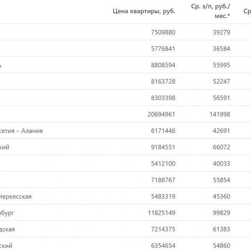Select the price cell 11825149
The width and height of the screenshot is (251, 251).
pos(161,213)
